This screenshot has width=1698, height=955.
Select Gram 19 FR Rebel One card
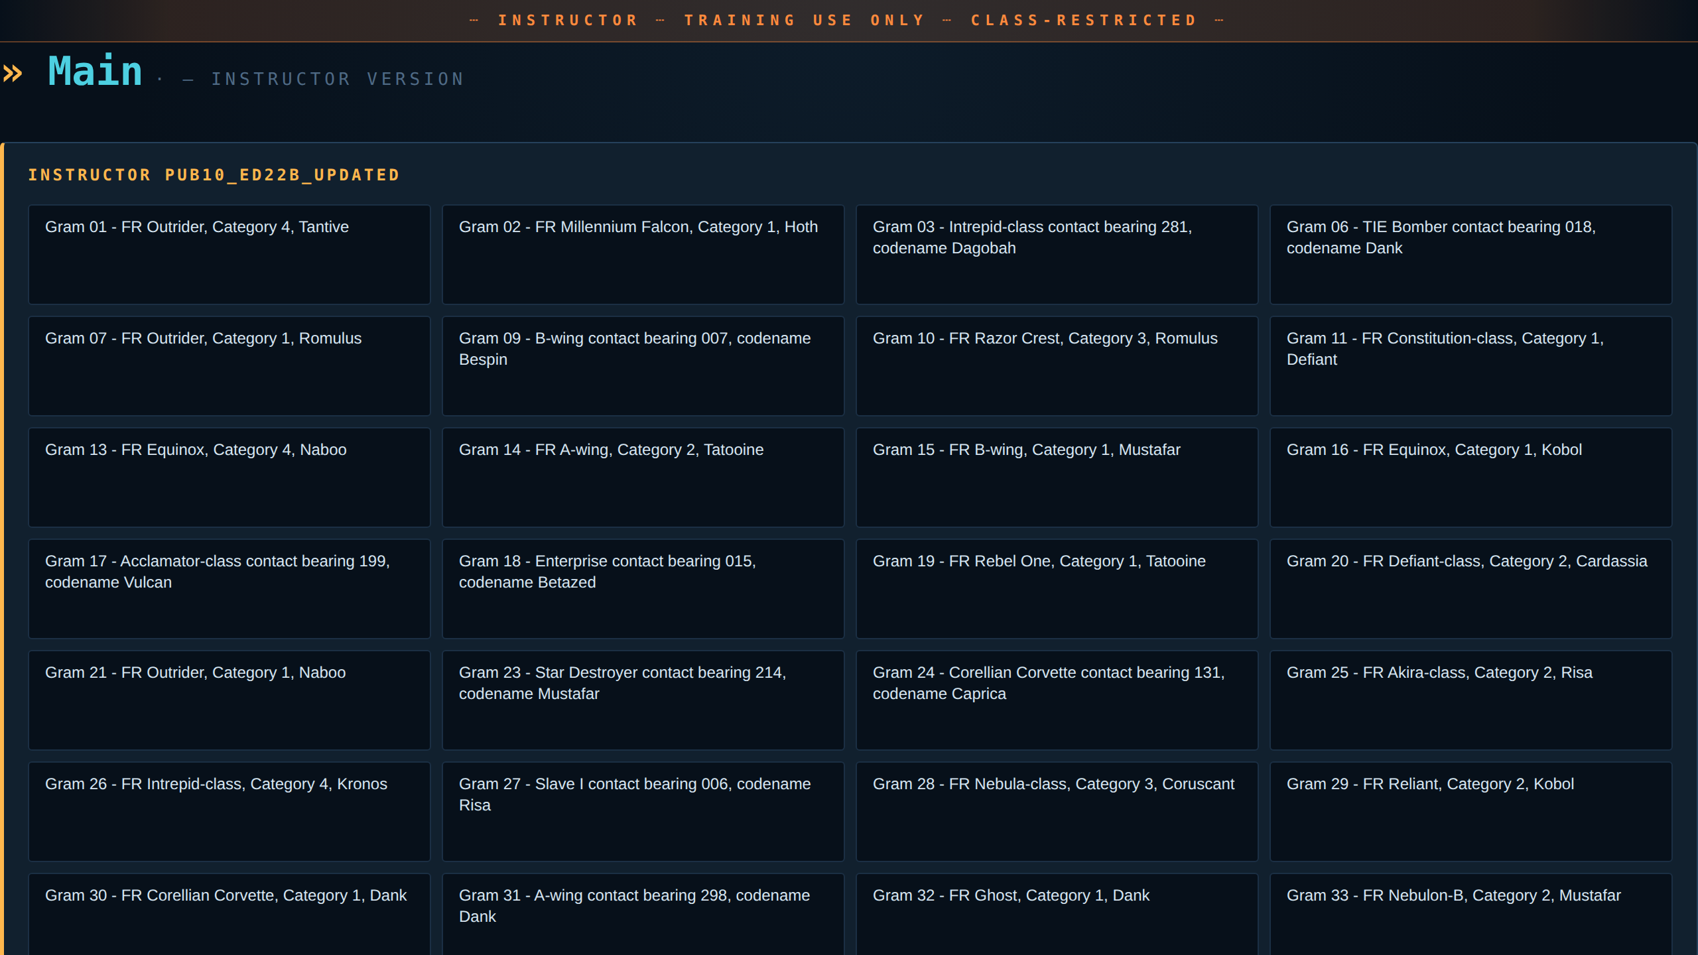tap(1057, 589)
